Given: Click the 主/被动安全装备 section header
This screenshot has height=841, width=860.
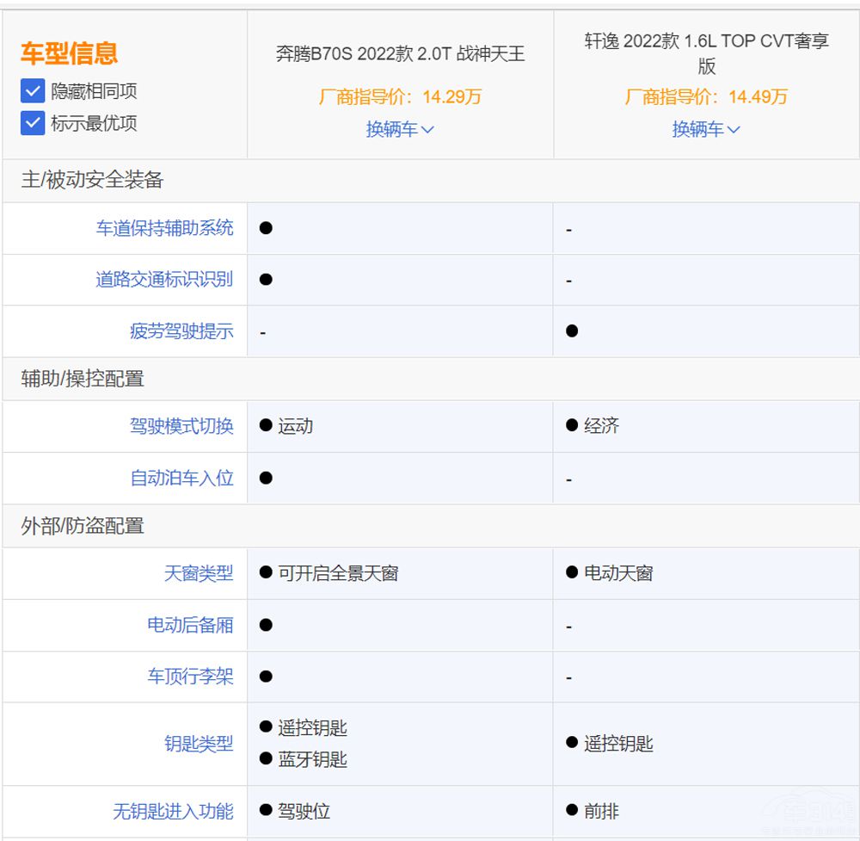Looking at the screenshot, I should pos(92,180).
